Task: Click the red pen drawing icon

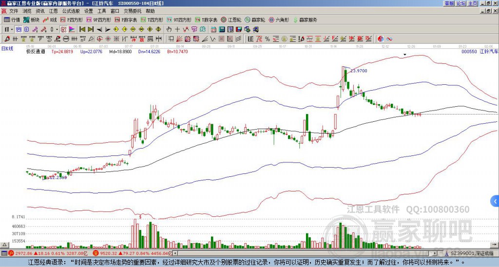Action: (7, 39)
